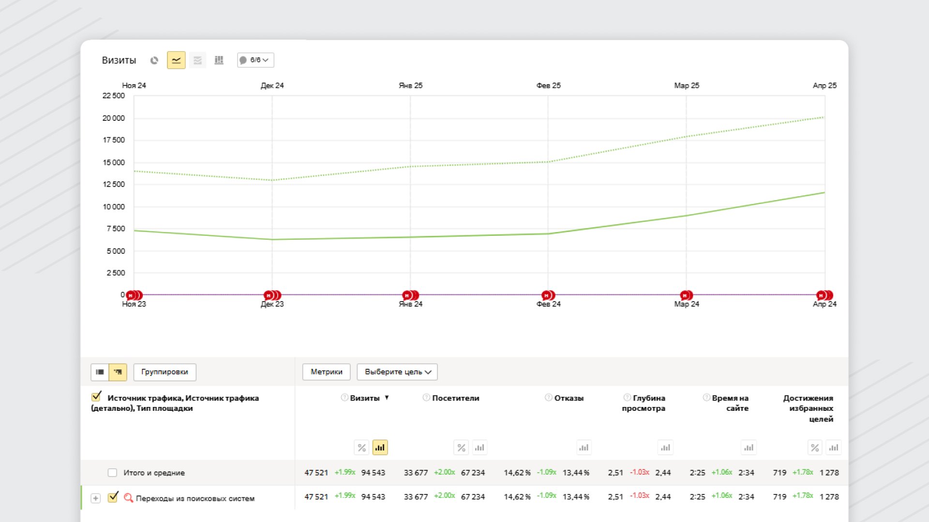This screenshot has height=522, width=929.
Task: Select tree table view icon
Action: click(118, 372)
